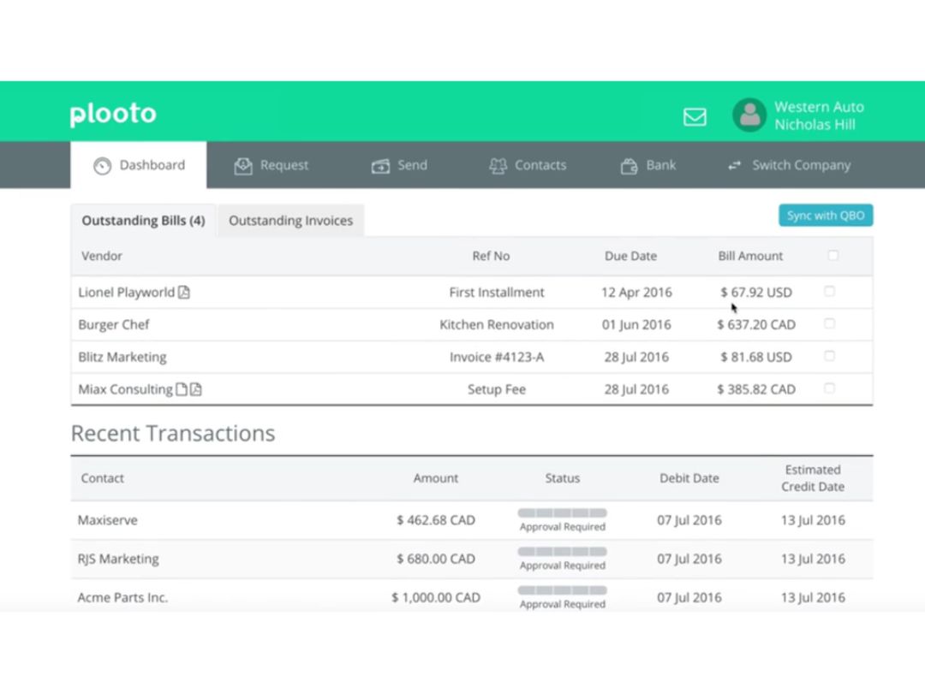This screenshot has height=693, width=925.
Task: Click the Ref No column header
Action: pyautogui.click(x=491, y=256)
